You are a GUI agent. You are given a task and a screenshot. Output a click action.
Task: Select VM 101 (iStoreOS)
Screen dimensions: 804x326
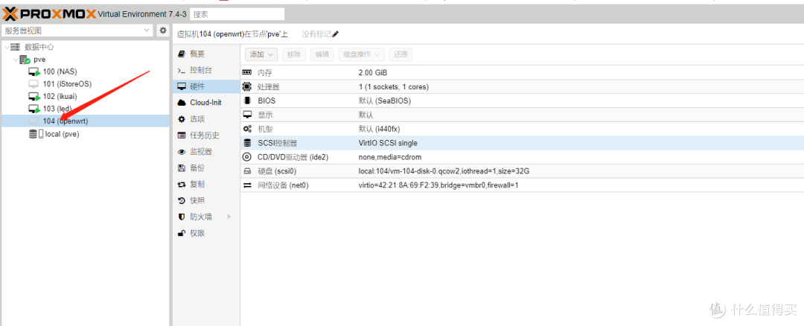(x=67, y=84)
